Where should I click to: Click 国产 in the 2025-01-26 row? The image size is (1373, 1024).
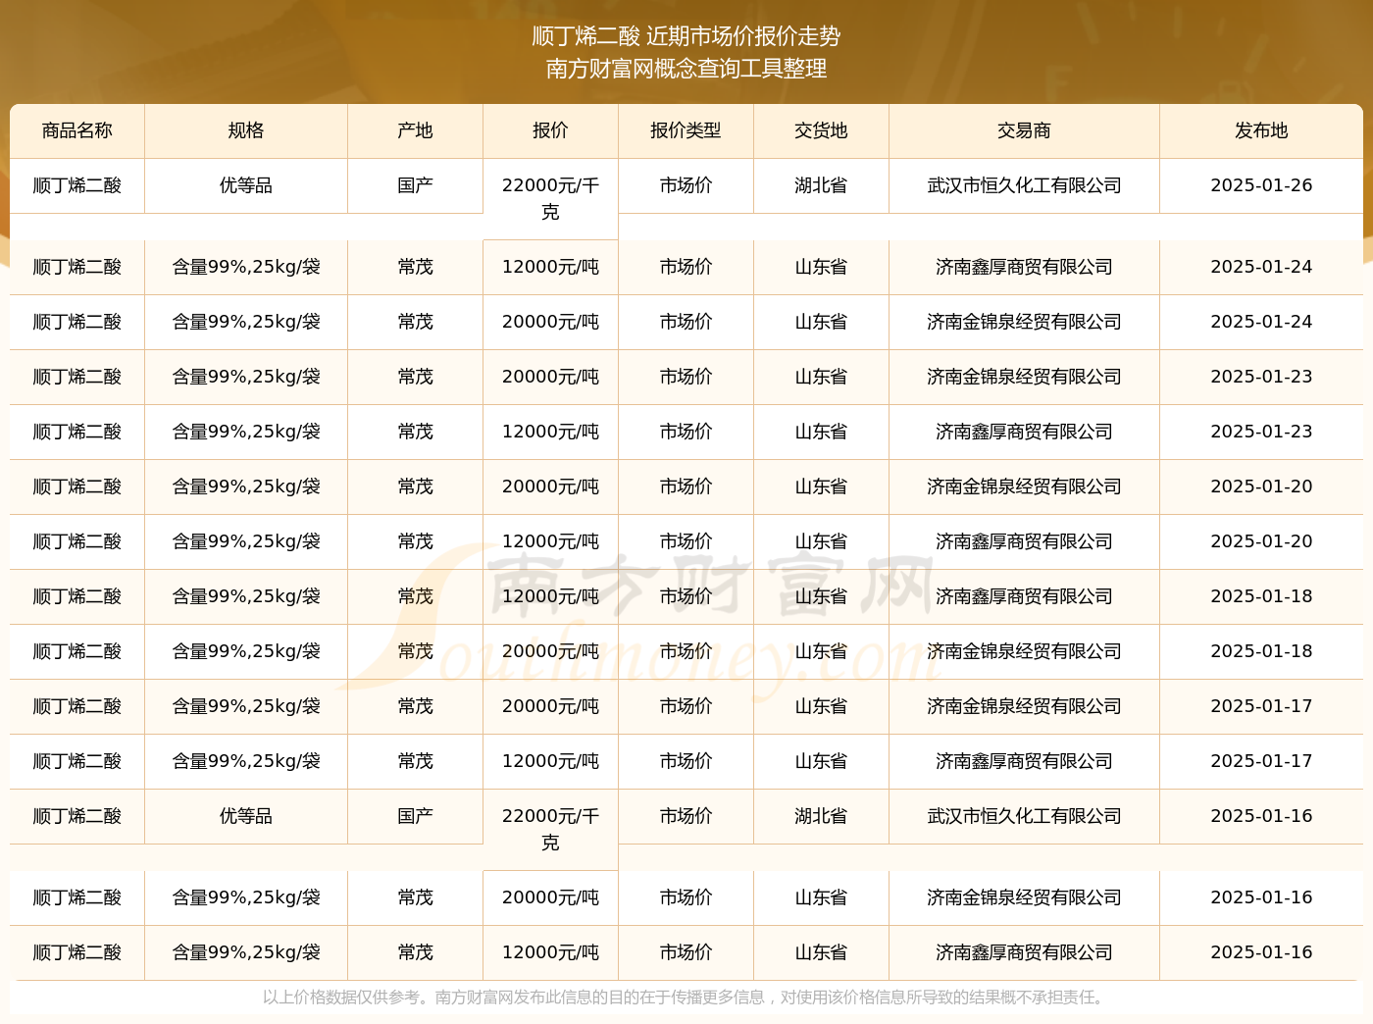(416, 185)
